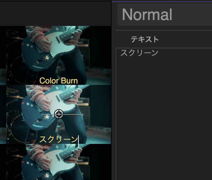212x180 pixels.
Task: Select the unlabeled guitar clip below スクリーン
Action: click(55, 162)
